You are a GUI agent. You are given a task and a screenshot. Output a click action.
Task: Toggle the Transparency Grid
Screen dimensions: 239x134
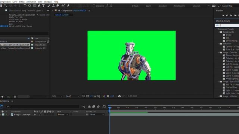tap(87, 96)
